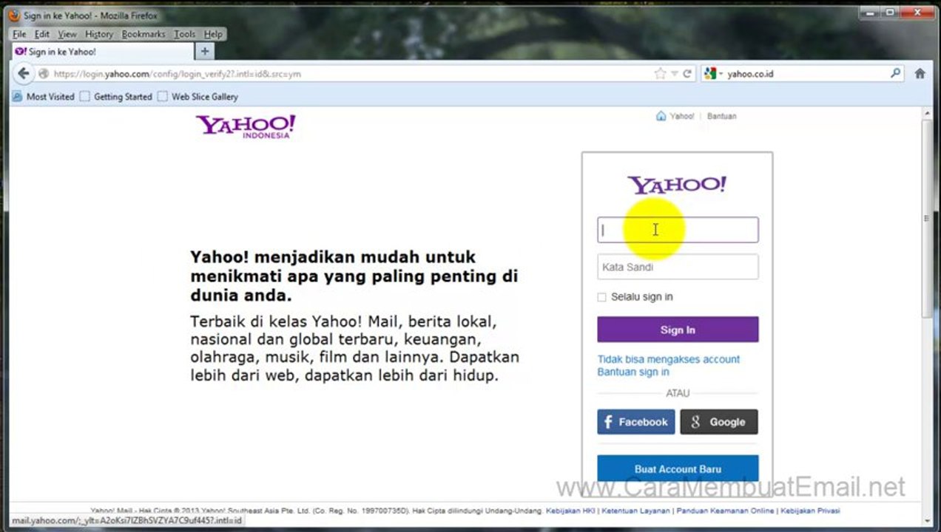Screen dimensions: 941x532
Task: Click the 'Buat Account Baru' button
Action: pos(678,468)
